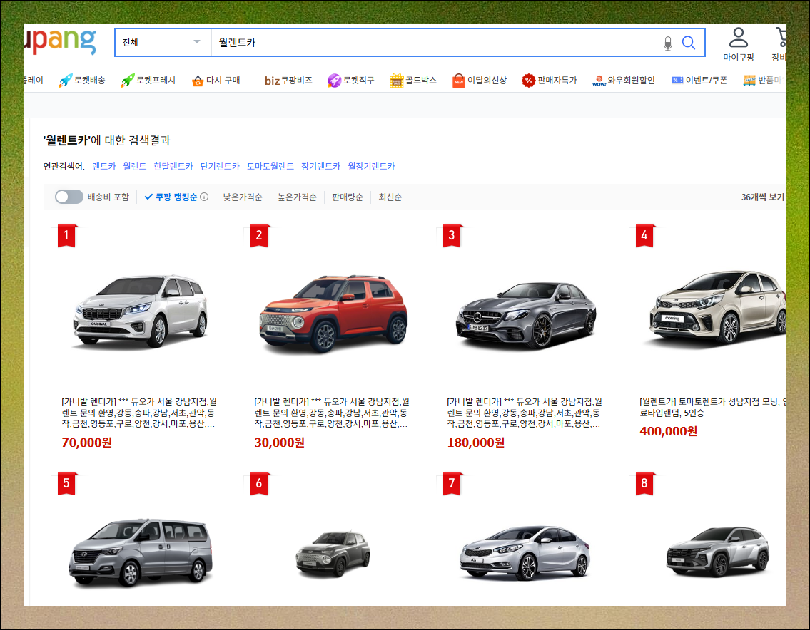Open silver Tucson SUV rank 8 image
This screenshot has width=810, height=630.
click(x=718, y=552)
